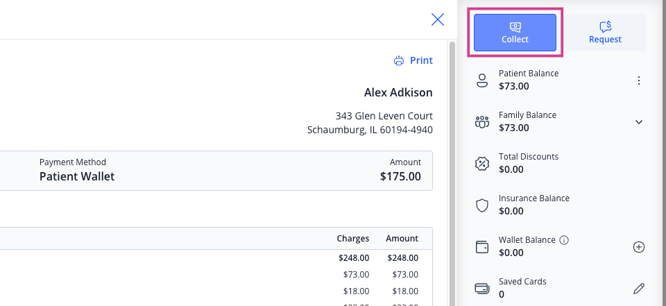Select the Family Balance $73.00 value

click(514, 128)
